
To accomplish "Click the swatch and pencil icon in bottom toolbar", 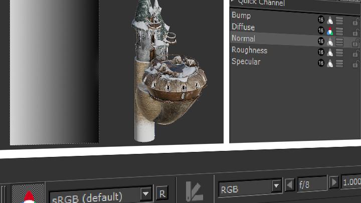I will click(x=194, y=191).
